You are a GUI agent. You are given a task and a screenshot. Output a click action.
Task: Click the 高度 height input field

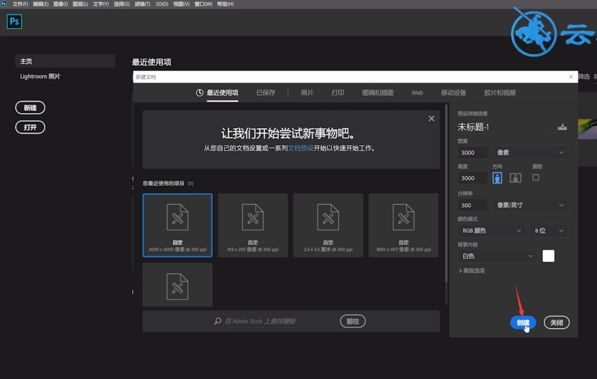point(473,178)
